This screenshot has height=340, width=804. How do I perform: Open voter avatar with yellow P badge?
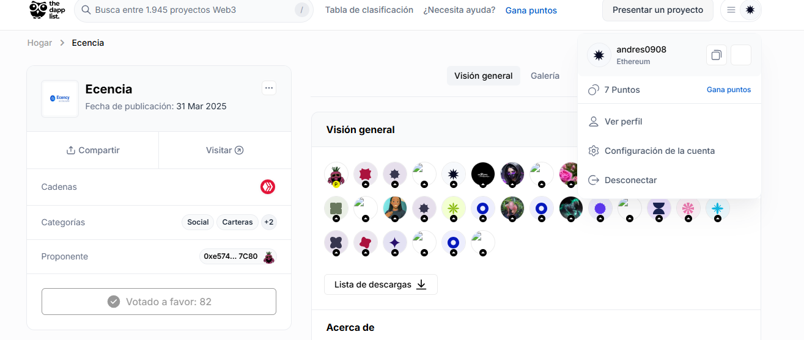pyautogui.click(x=336, y=175)
